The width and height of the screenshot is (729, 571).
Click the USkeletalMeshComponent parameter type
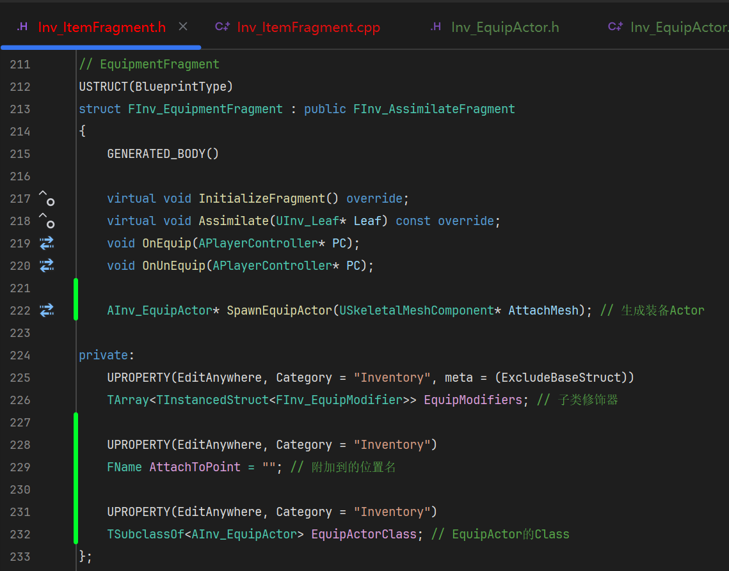click(417, 310)
